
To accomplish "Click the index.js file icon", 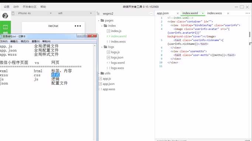I will click(108, 31).
